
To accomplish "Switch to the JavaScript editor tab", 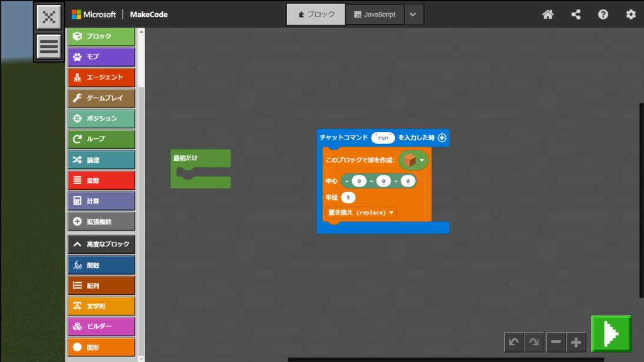I will (x=375, y=14).
